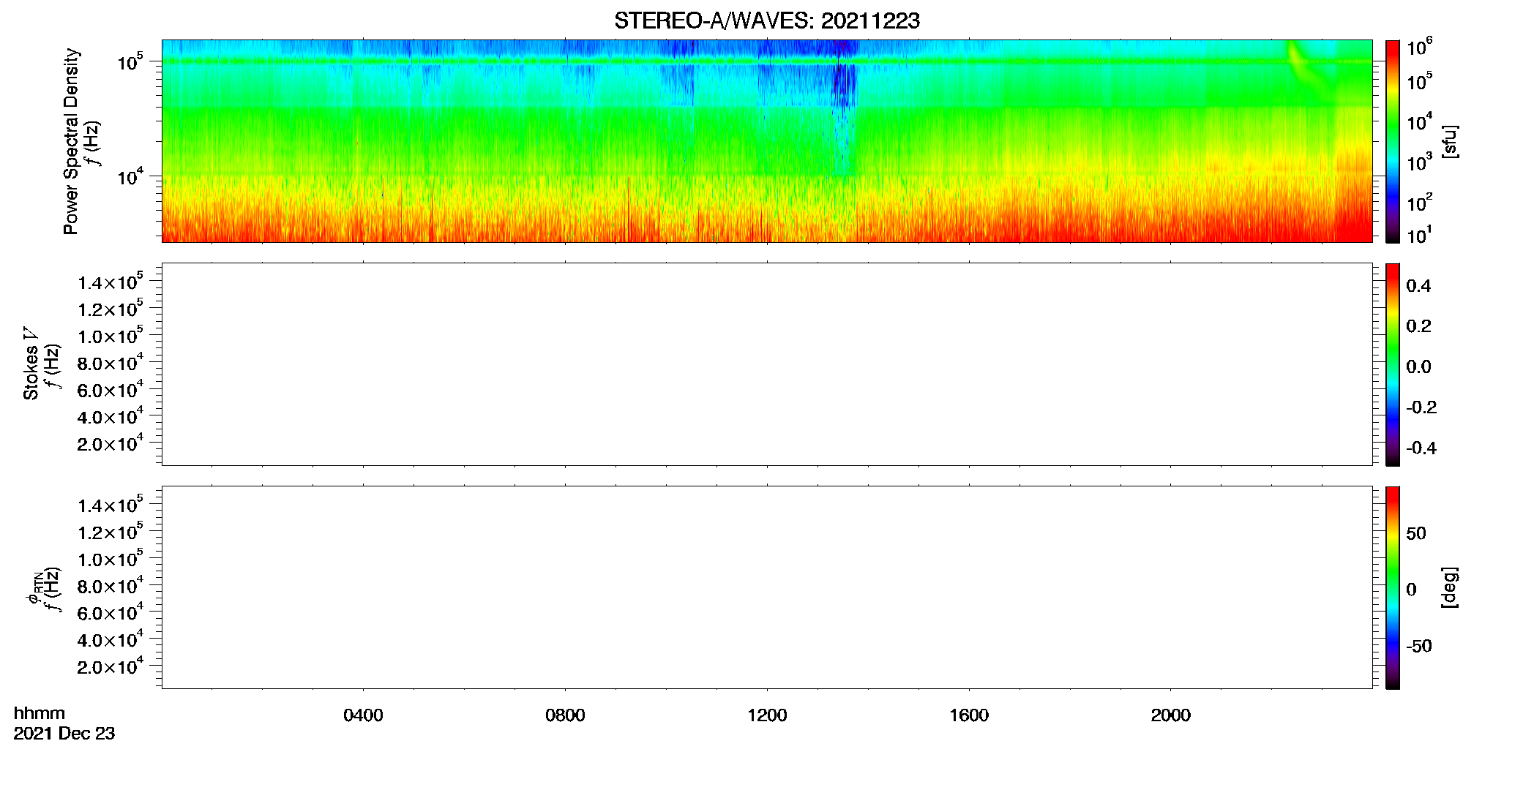Click the empty Stokes V panel
This screenshot has width=1534, height=790.
click(767, 364)
